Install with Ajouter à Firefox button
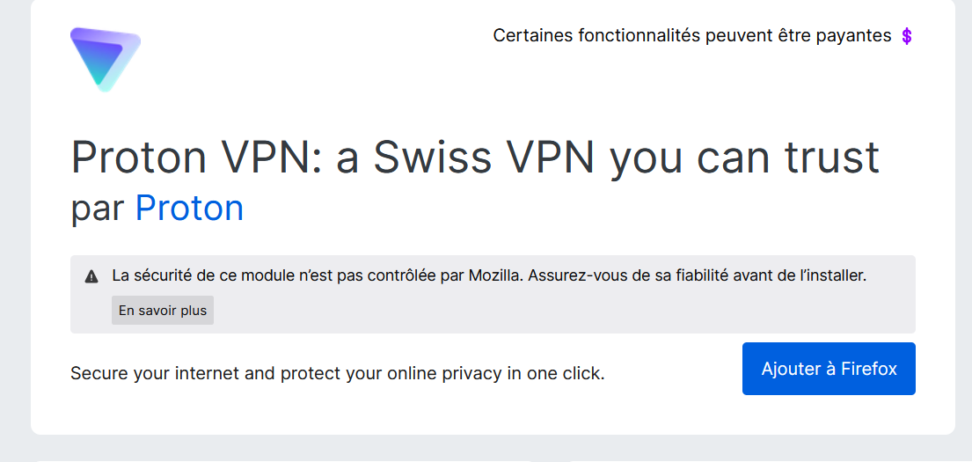 pyautogui.click(x=829, y=369)
